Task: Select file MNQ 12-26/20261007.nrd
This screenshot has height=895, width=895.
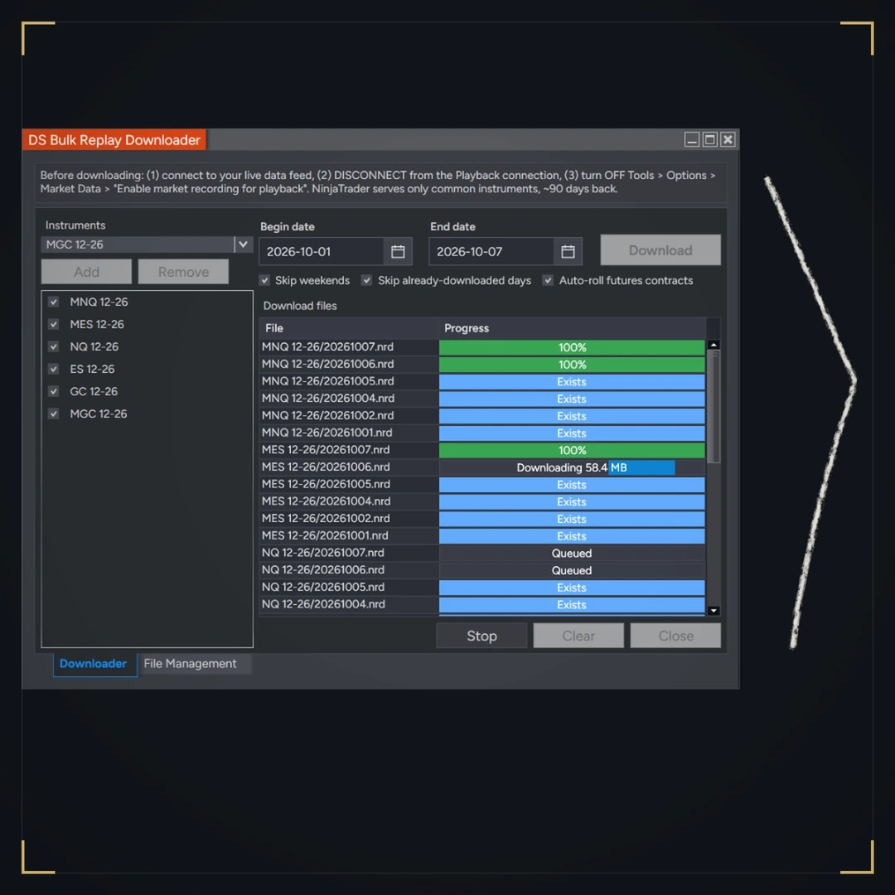Action: 327,347
